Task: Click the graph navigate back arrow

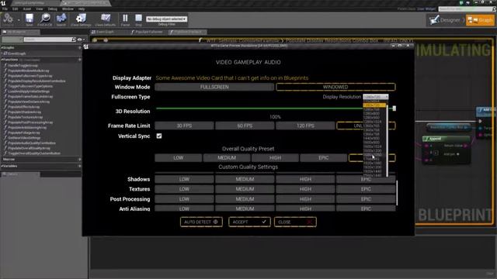Action: pyautogui.click(x=95, y=40)
